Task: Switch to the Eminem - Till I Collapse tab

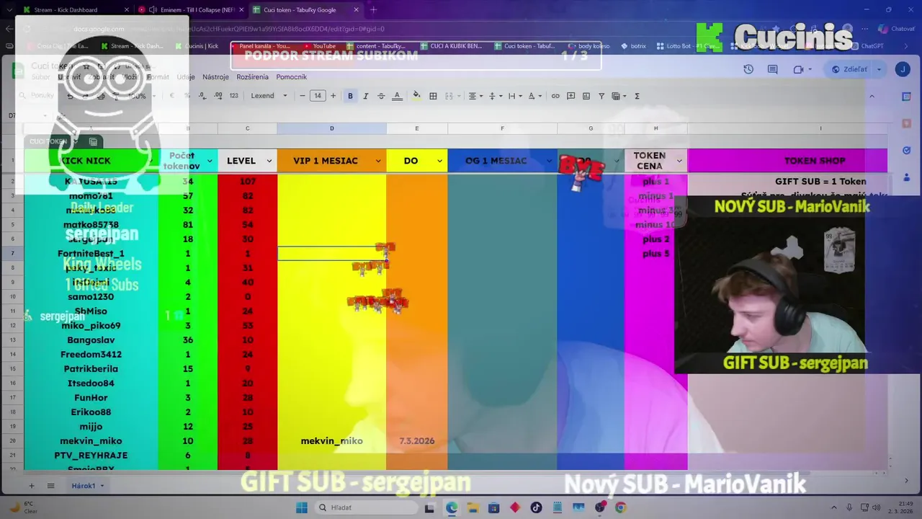Action: (x=189, y=10)
